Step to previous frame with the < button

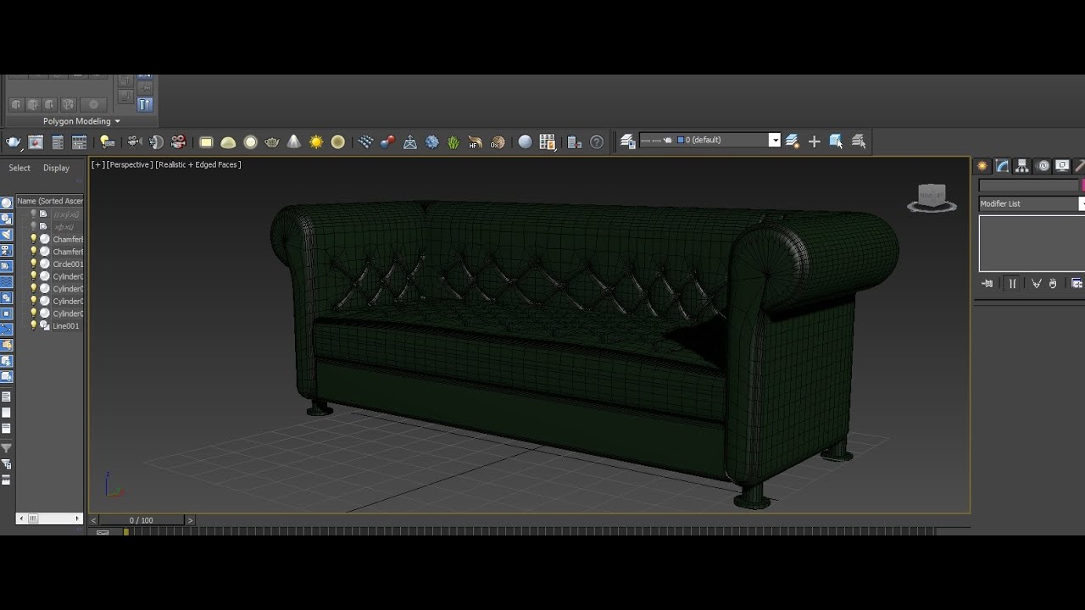pos(94,520)
